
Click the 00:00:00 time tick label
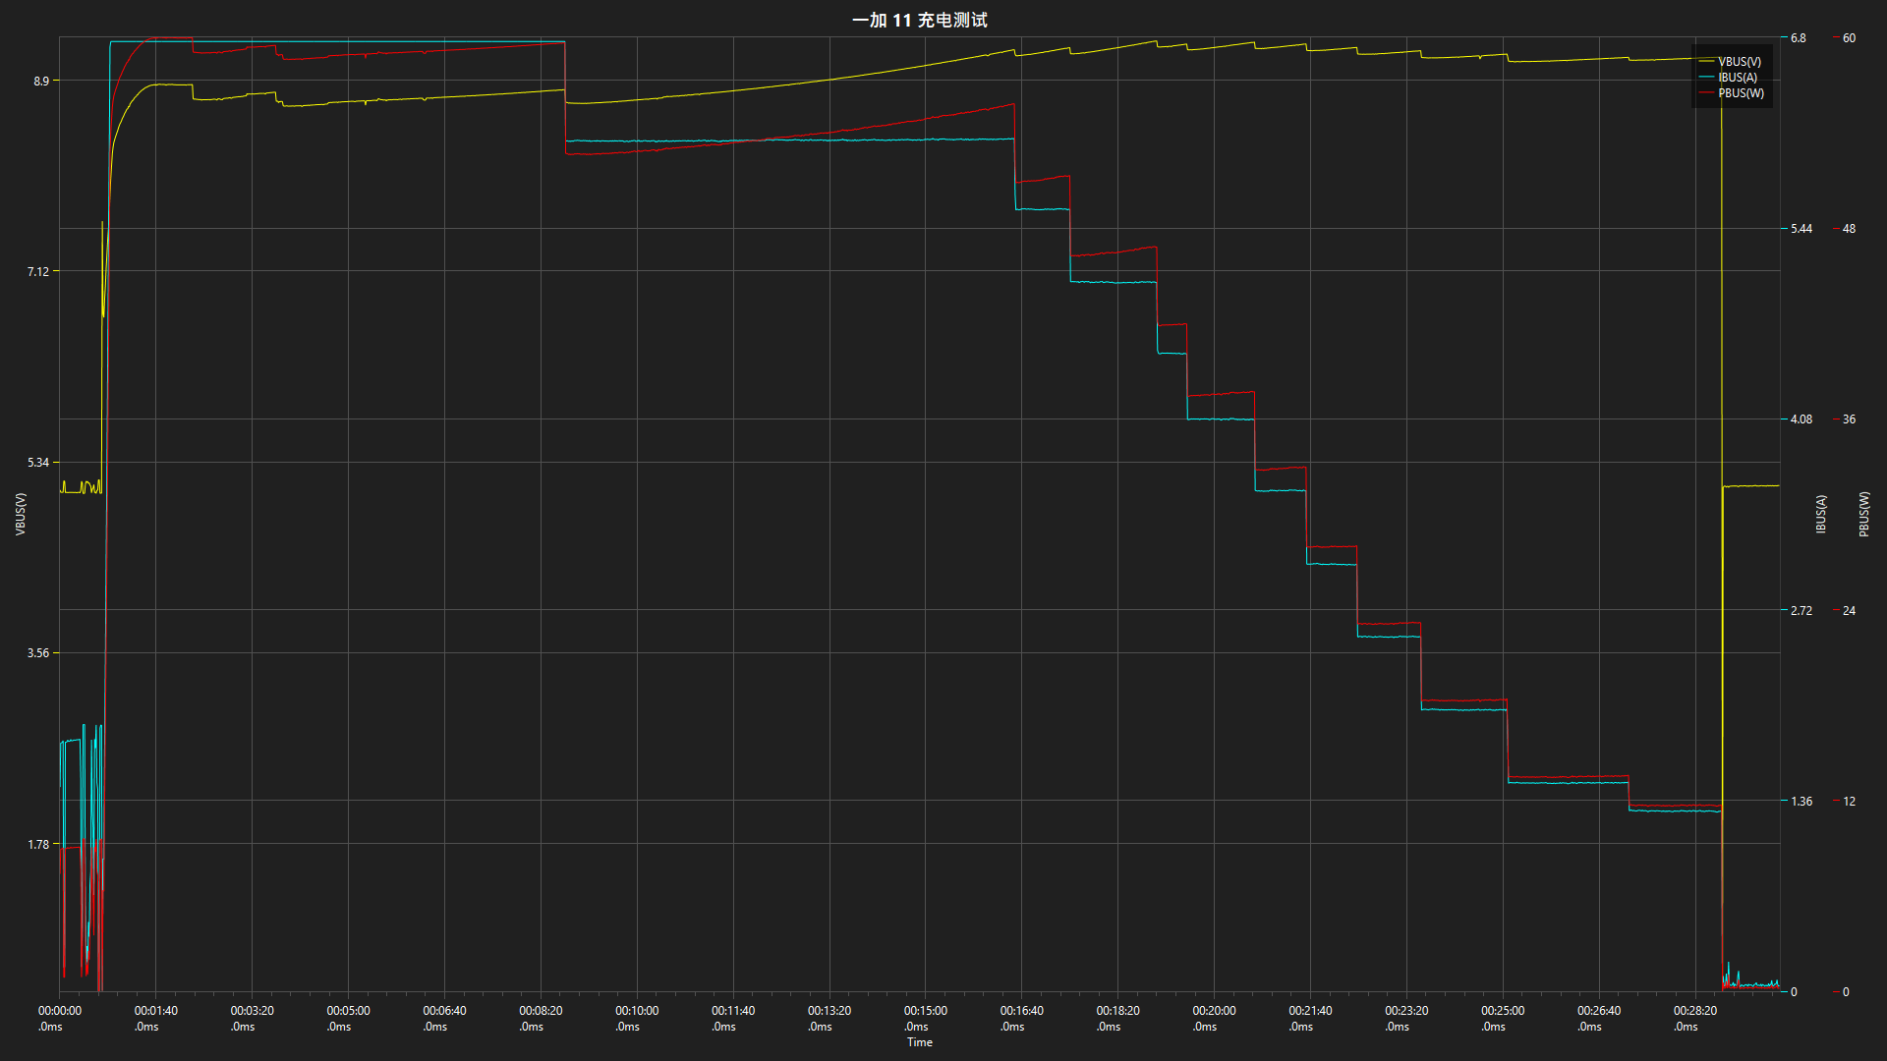coord(60,1018)
